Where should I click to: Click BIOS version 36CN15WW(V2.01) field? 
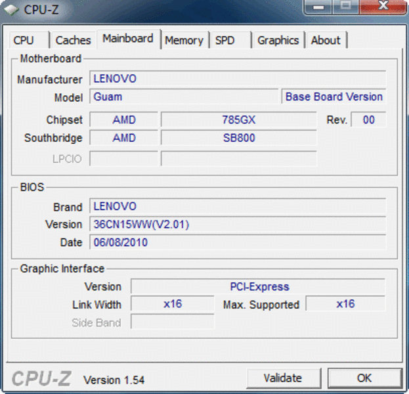tap(238, 224)
